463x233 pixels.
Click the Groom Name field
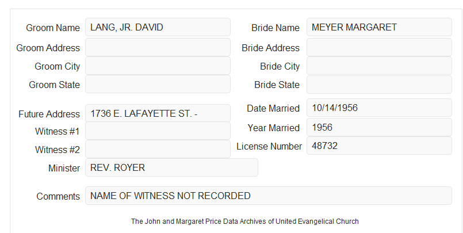click(x=158, y=27)
